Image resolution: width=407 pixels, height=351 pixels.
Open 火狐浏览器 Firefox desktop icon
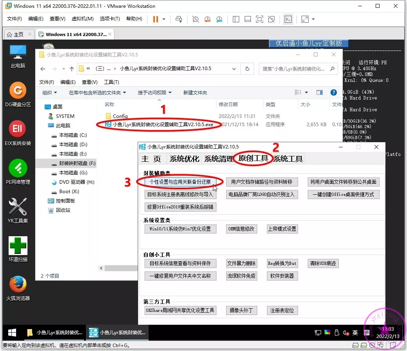pyautogui.click(x=18, y=285)
